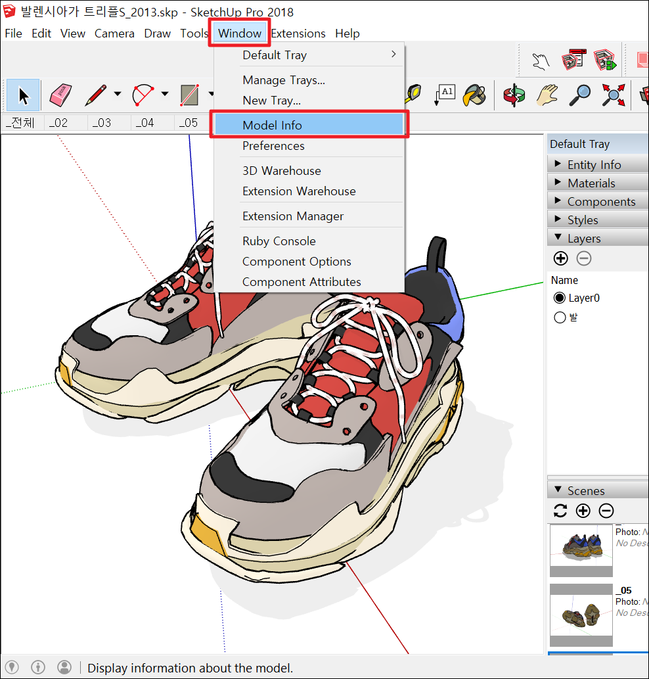Choose the Zoom magnifier tool

point(580,95)
